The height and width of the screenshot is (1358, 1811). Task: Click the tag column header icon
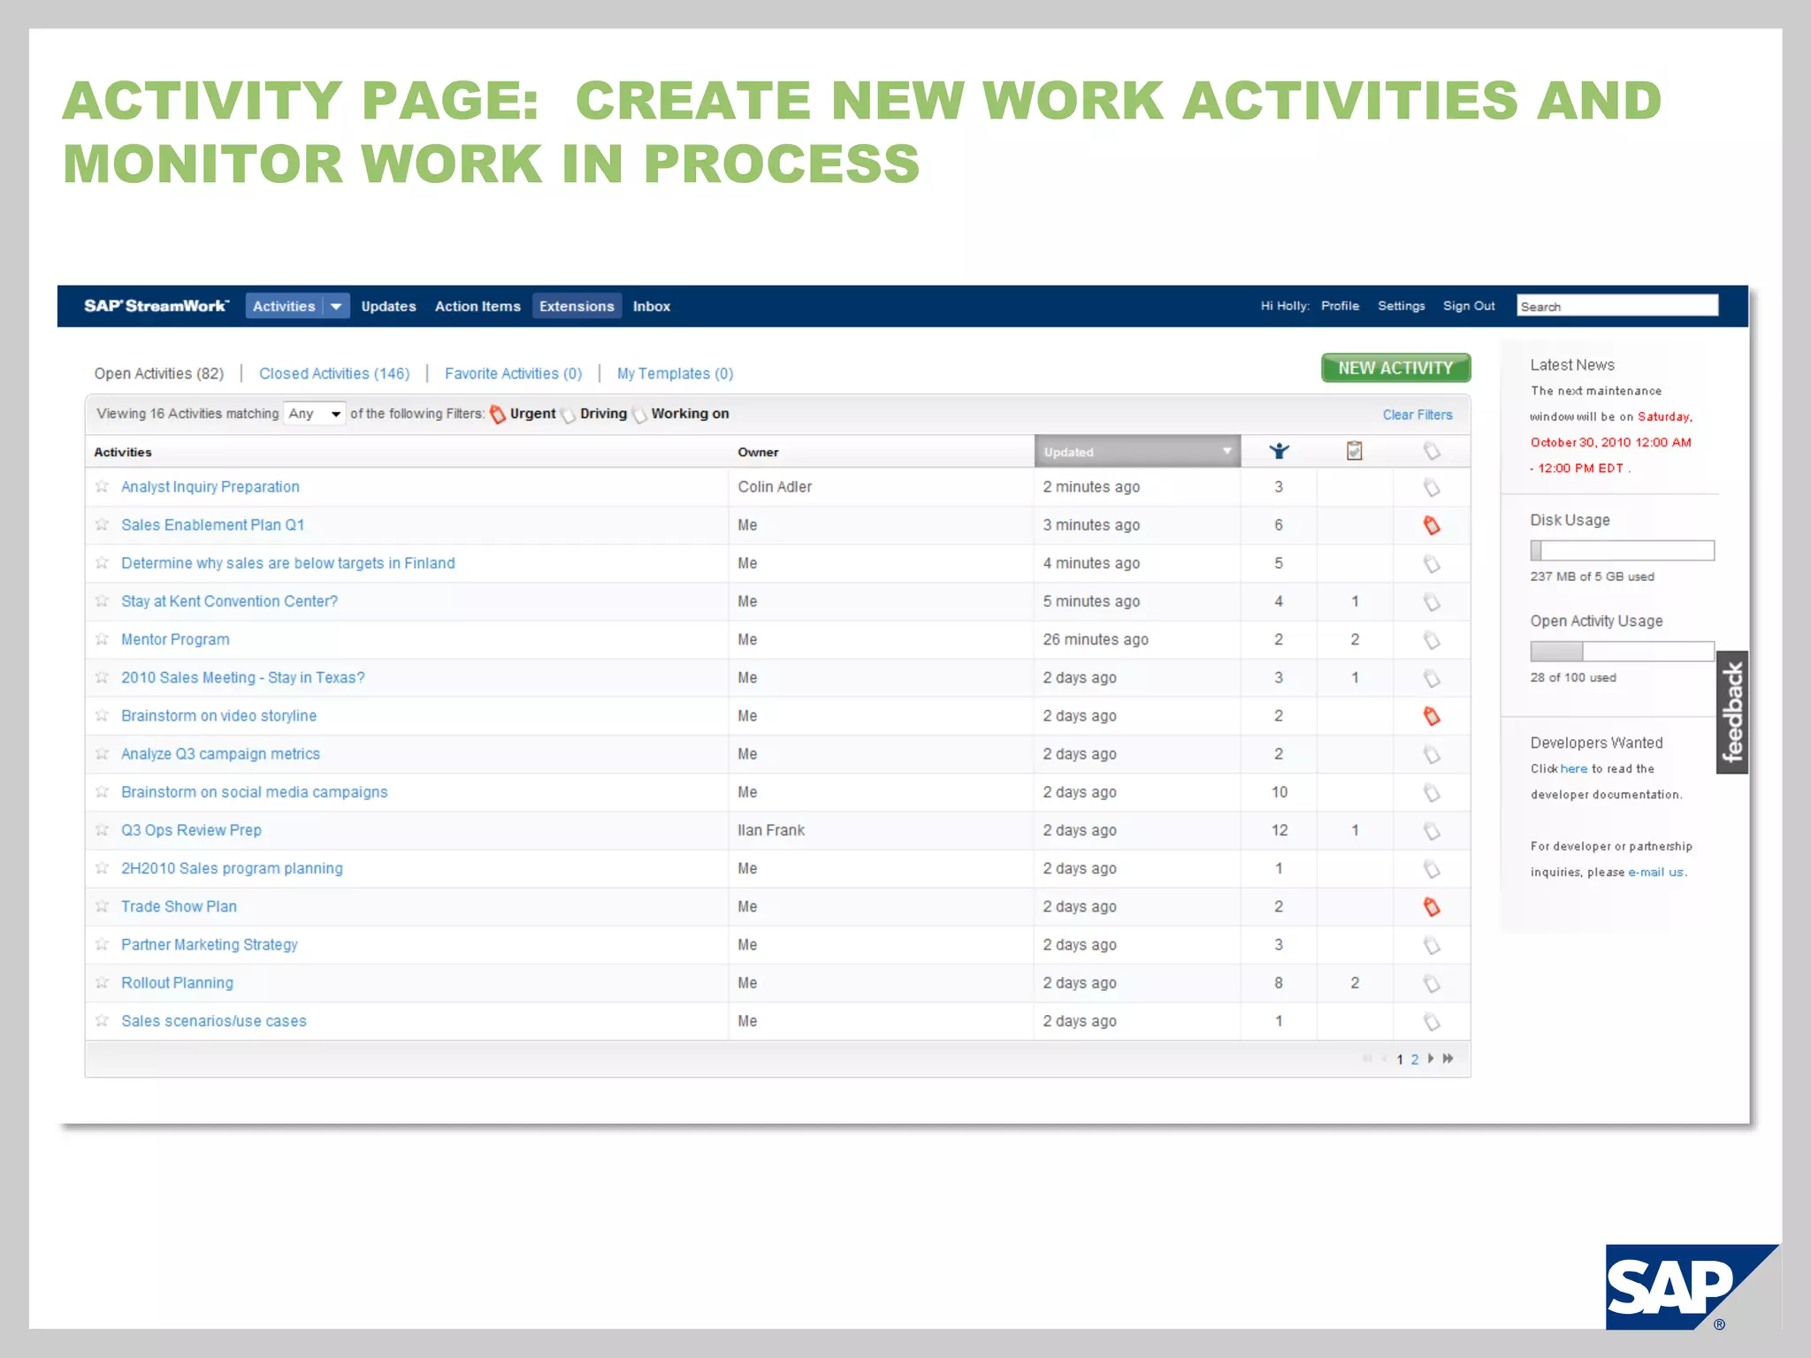[1432, 452]
